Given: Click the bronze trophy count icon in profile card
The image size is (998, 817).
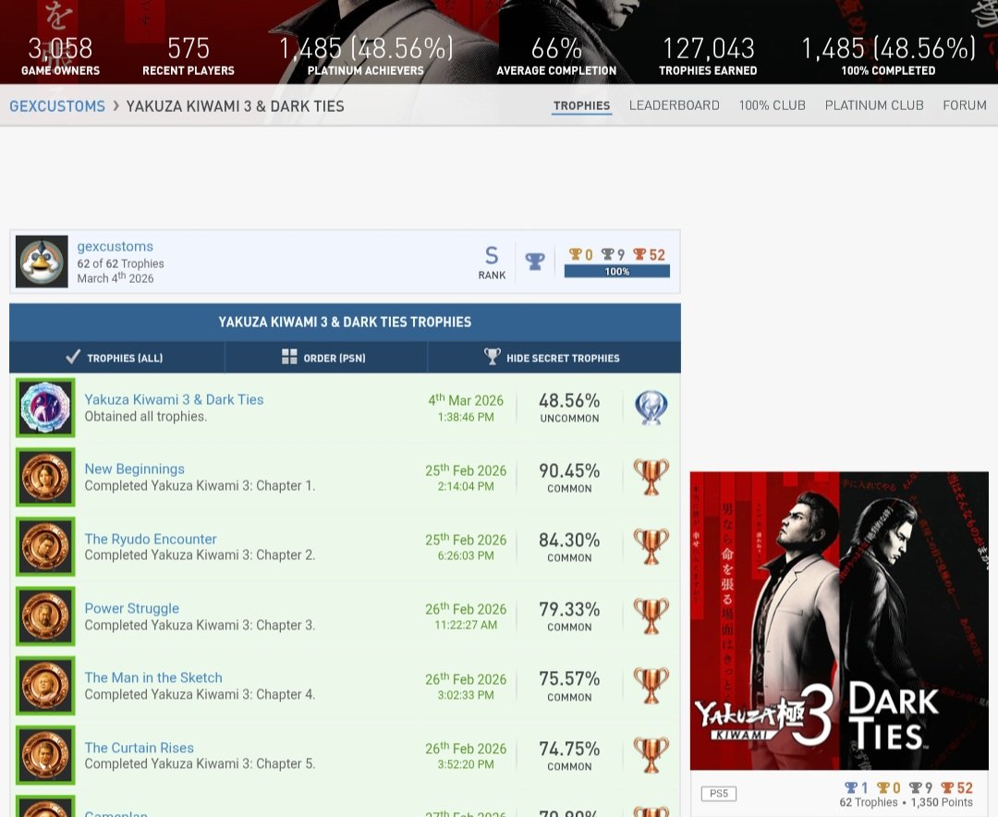Looking at the screenshot, I should (639, 255).
